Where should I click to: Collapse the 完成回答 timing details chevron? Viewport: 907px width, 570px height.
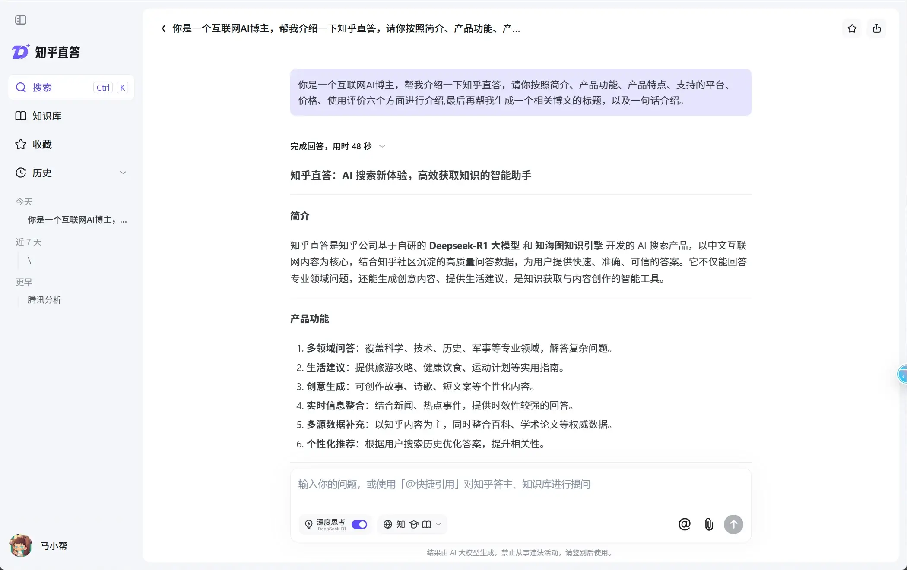point(382,146)
